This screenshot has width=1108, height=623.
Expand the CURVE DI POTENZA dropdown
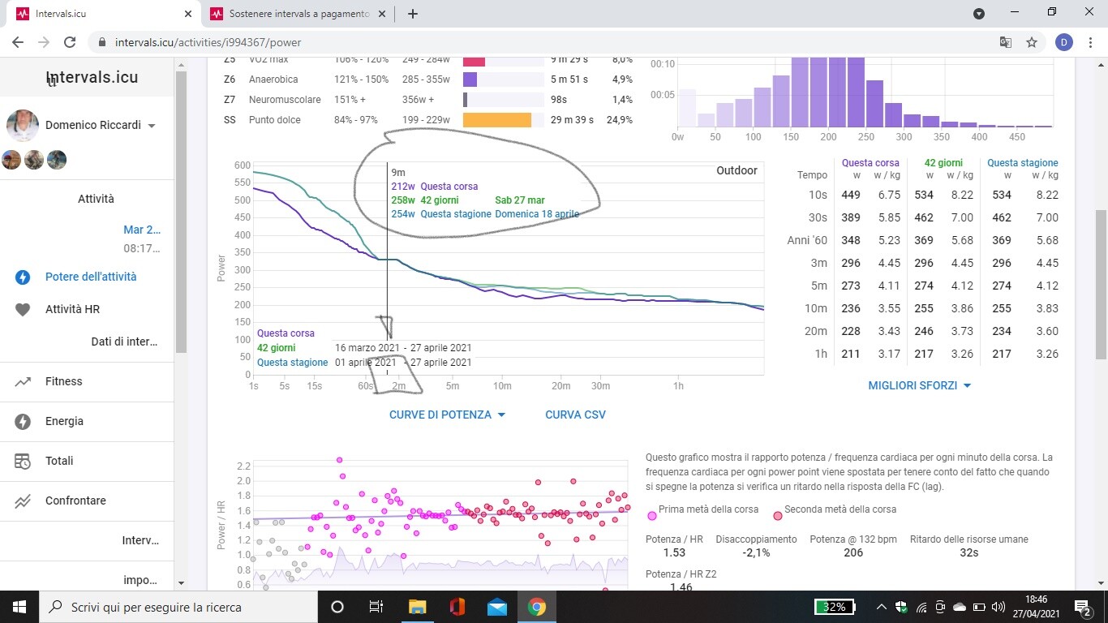[x=447, y=415]
